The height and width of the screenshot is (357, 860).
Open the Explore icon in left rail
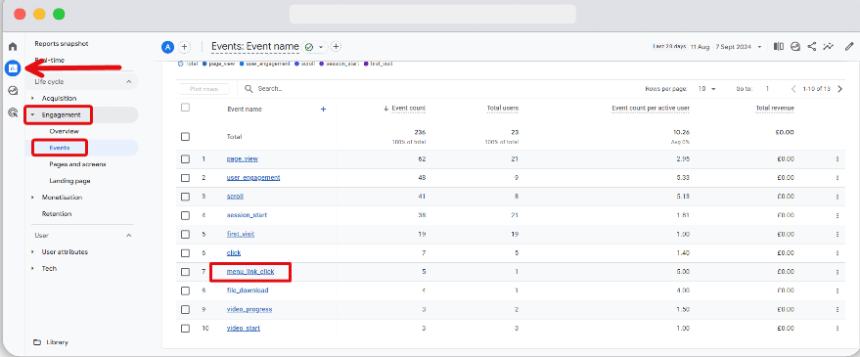[x=13, y=91]
